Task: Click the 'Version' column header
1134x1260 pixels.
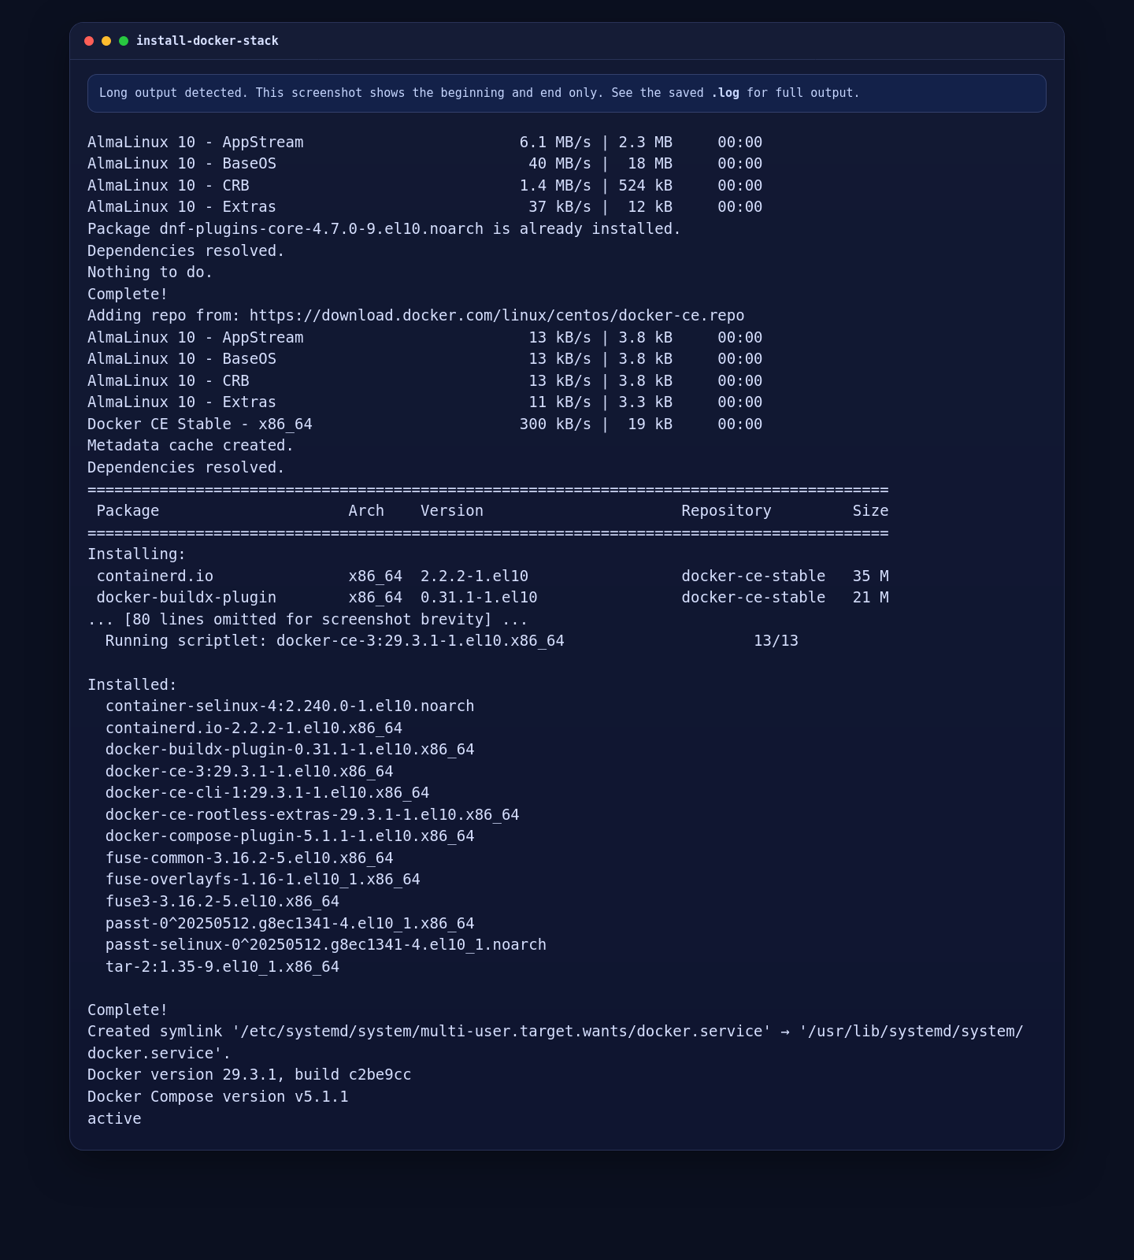Action: point(452,511)
